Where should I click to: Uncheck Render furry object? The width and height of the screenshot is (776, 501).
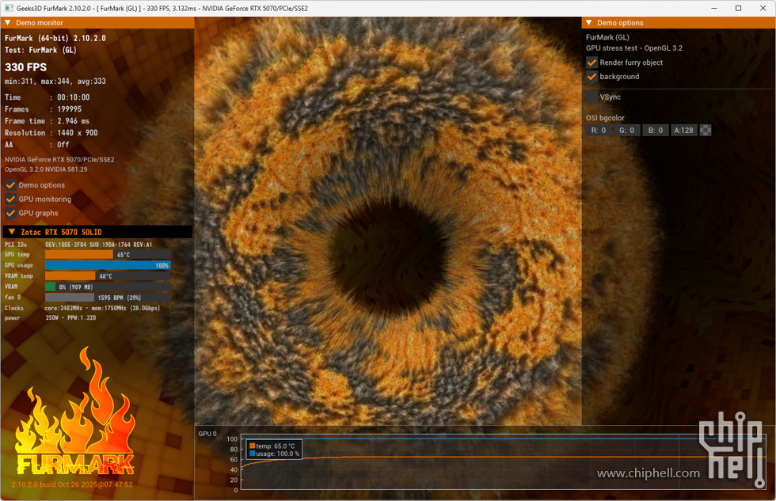(x=592, y=63)
